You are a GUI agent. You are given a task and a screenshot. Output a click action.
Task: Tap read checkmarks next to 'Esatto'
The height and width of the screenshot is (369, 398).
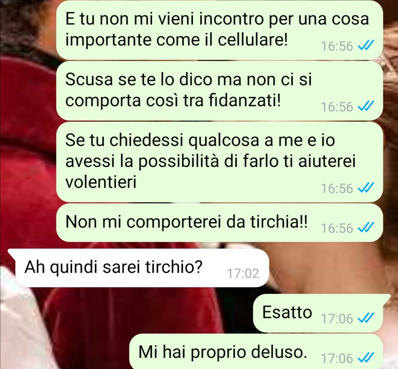[366, 318]
